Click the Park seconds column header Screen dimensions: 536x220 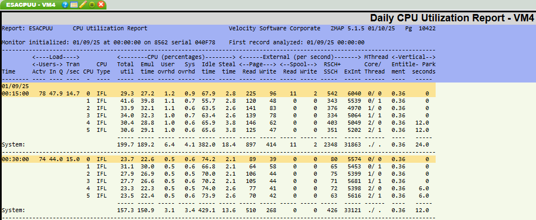coord(424,68)
